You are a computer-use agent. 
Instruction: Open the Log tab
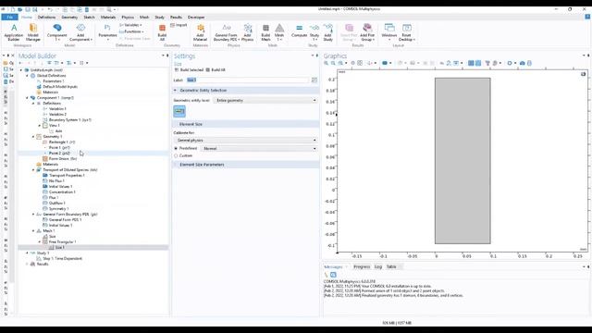[x=378, y=266]
